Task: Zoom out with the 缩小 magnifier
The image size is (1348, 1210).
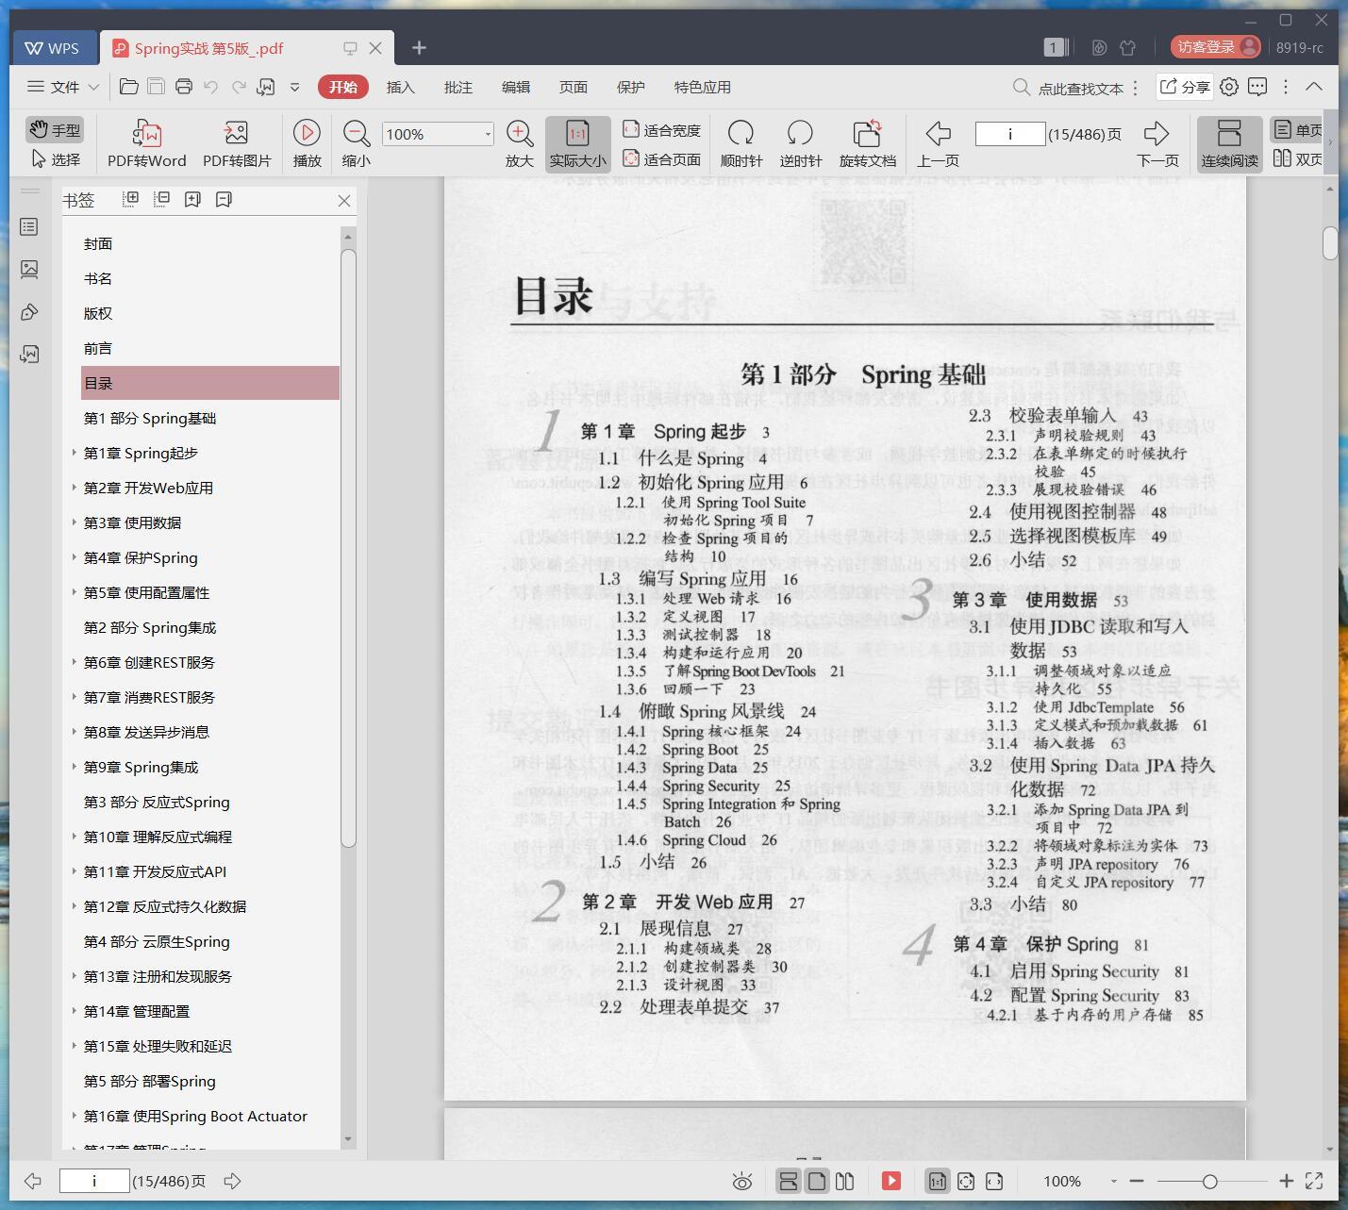Action: click(356, 143)
